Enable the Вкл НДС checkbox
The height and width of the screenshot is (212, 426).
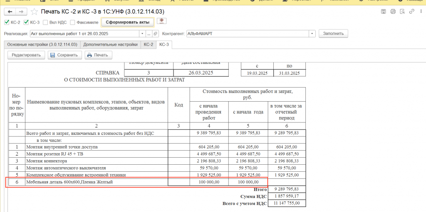46,22
